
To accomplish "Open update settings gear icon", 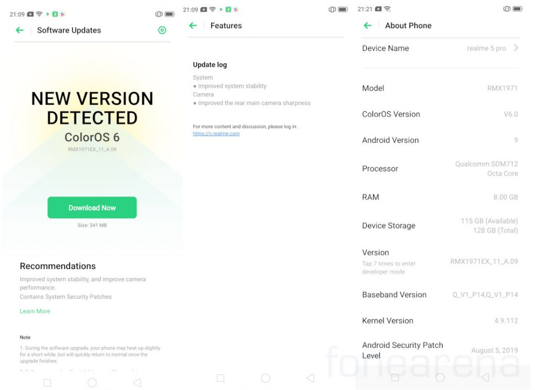I will [x=162, y=30].
